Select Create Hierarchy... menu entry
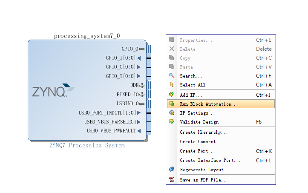The image size is (308, 193). coord(221,132)
